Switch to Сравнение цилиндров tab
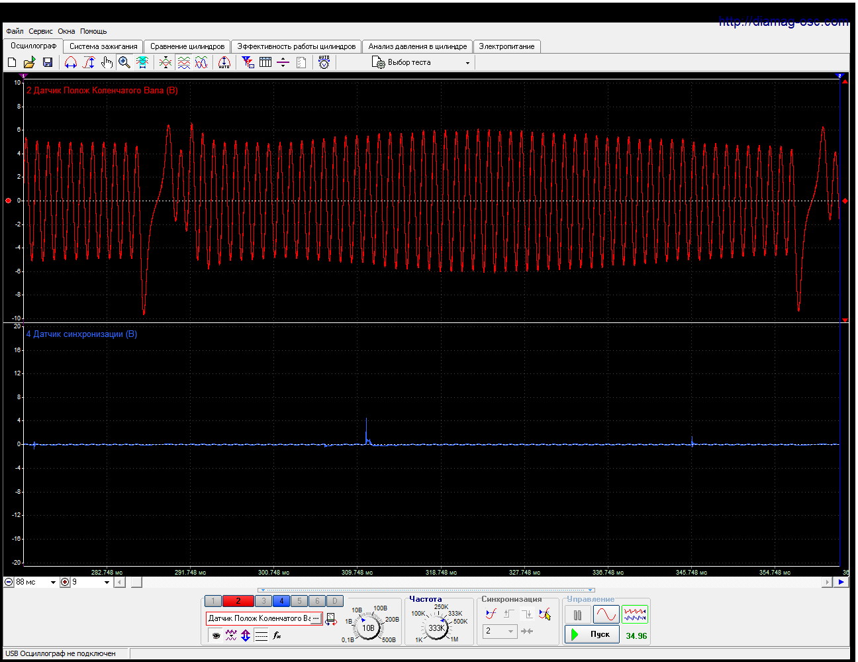 tap(187, 46)
